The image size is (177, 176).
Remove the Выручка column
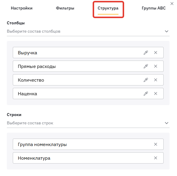click(x=156, y=53)
